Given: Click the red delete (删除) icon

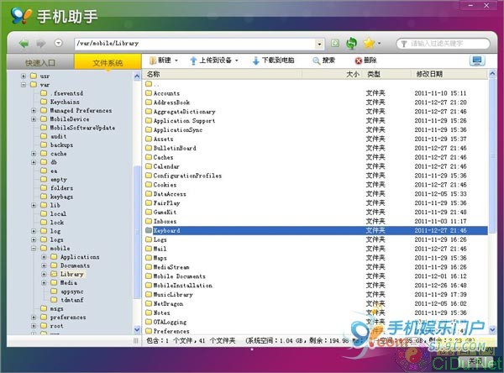Looking at the screenshot, I should [359, 61].
